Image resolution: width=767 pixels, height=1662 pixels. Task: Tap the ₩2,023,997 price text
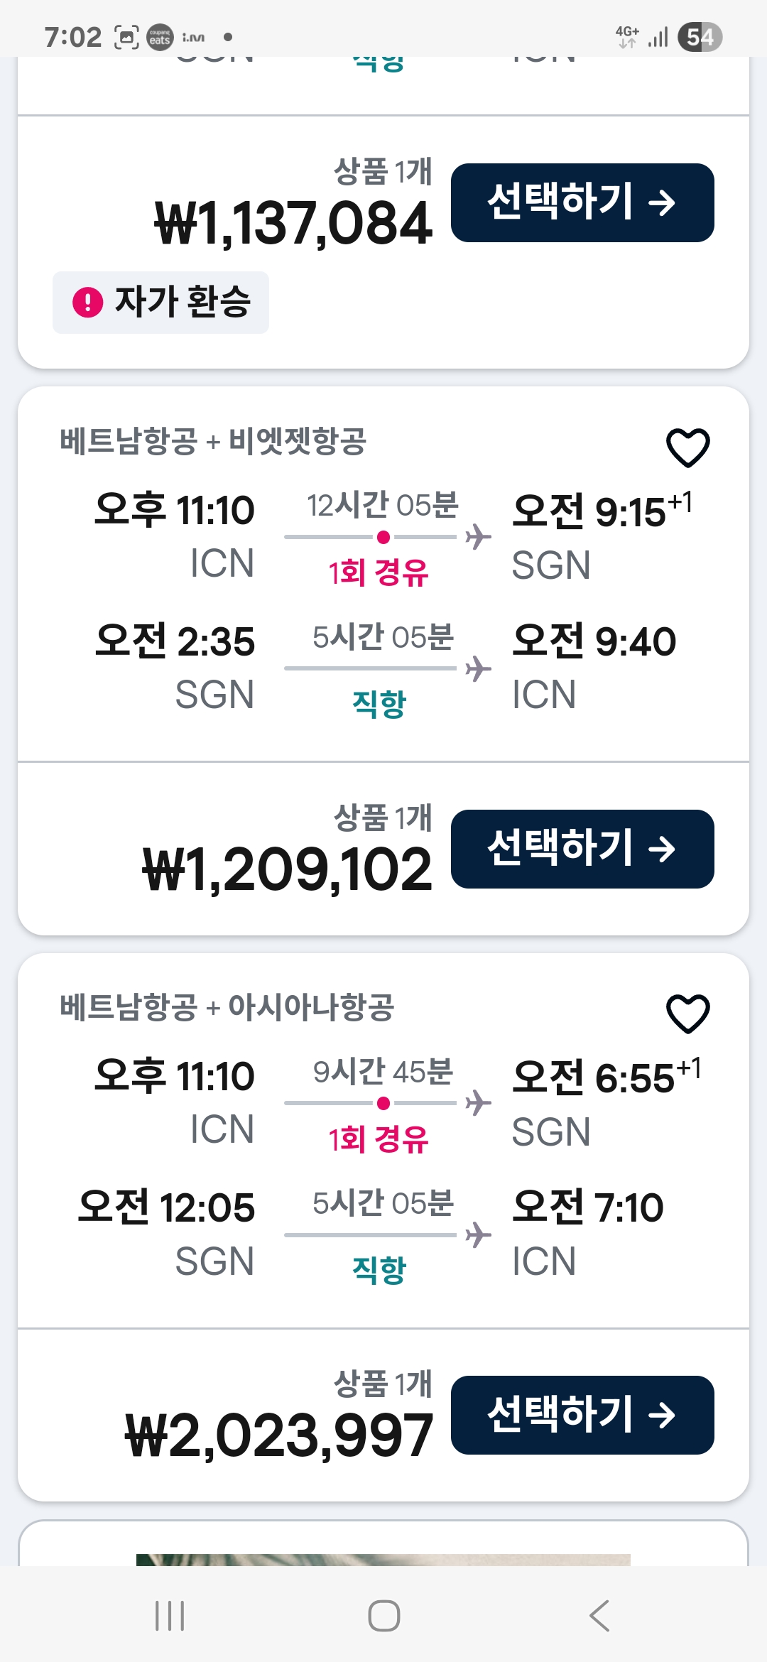tap(279, 1435)
